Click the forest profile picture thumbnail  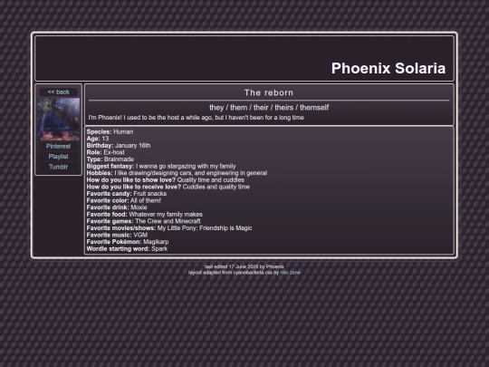tap(58, 120)
